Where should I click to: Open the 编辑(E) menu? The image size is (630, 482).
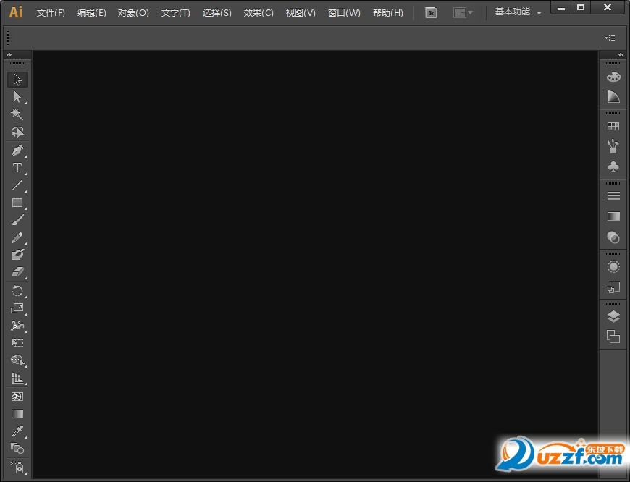(92, 13)
